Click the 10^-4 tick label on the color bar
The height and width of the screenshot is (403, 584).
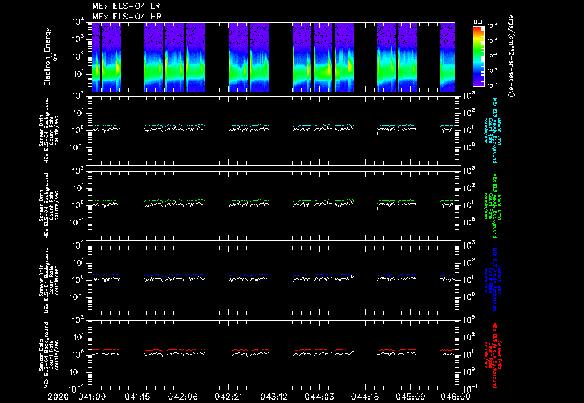[x=492, y=40]
